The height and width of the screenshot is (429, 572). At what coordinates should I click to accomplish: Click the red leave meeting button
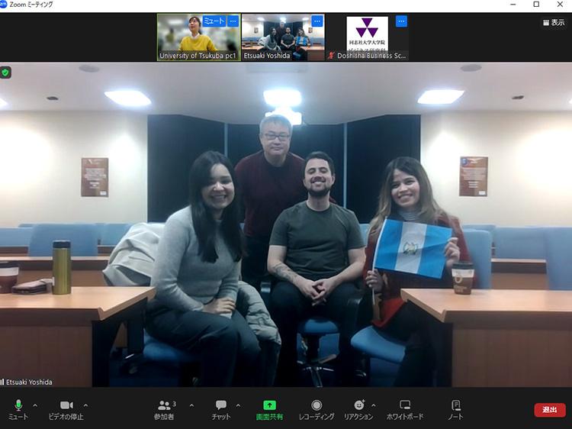[549, 410]
